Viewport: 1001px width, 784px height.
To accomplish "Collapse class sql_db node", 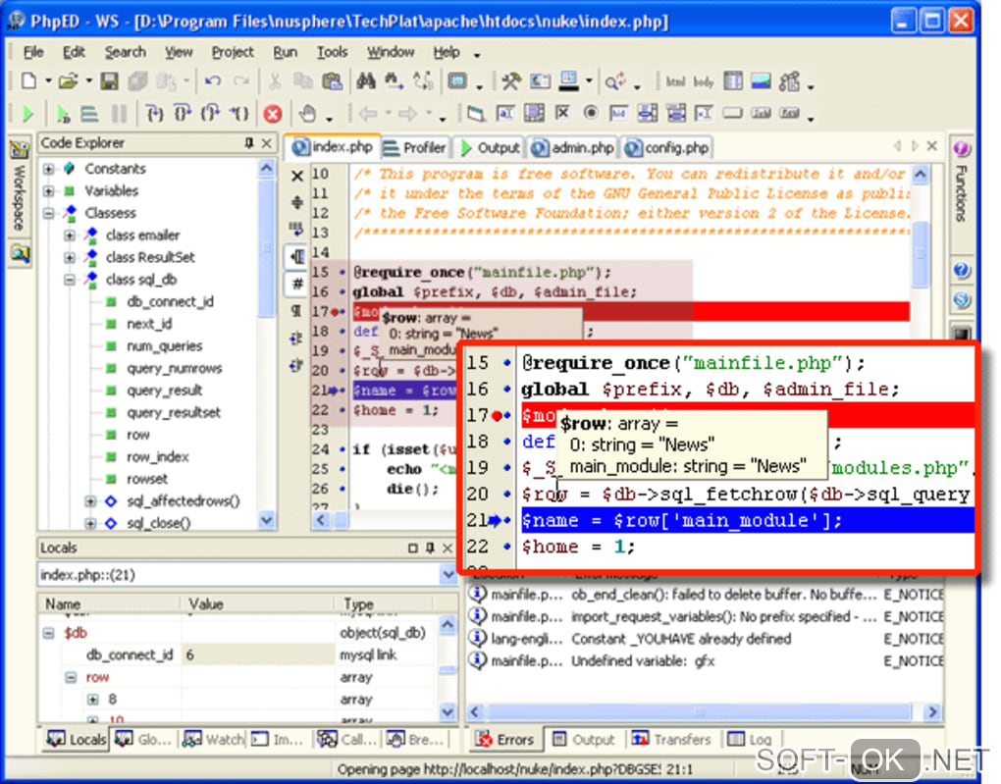I will [x=69, y=280].
